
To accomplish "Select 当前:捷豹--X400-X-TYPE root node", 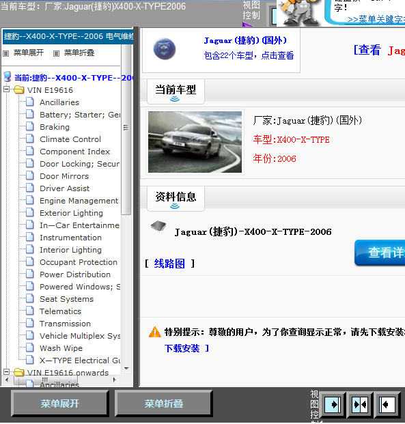I will click(73, 78).
